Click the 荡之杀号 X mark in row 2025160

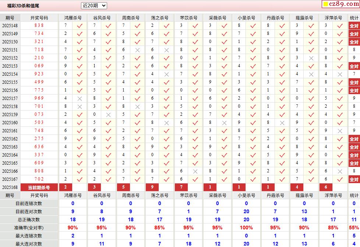pos(166,123)
